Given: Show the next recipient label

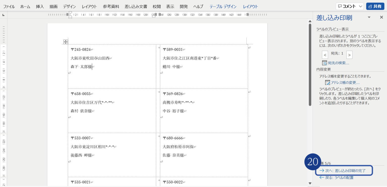Looking at the screenshot, I should (349, 55).
